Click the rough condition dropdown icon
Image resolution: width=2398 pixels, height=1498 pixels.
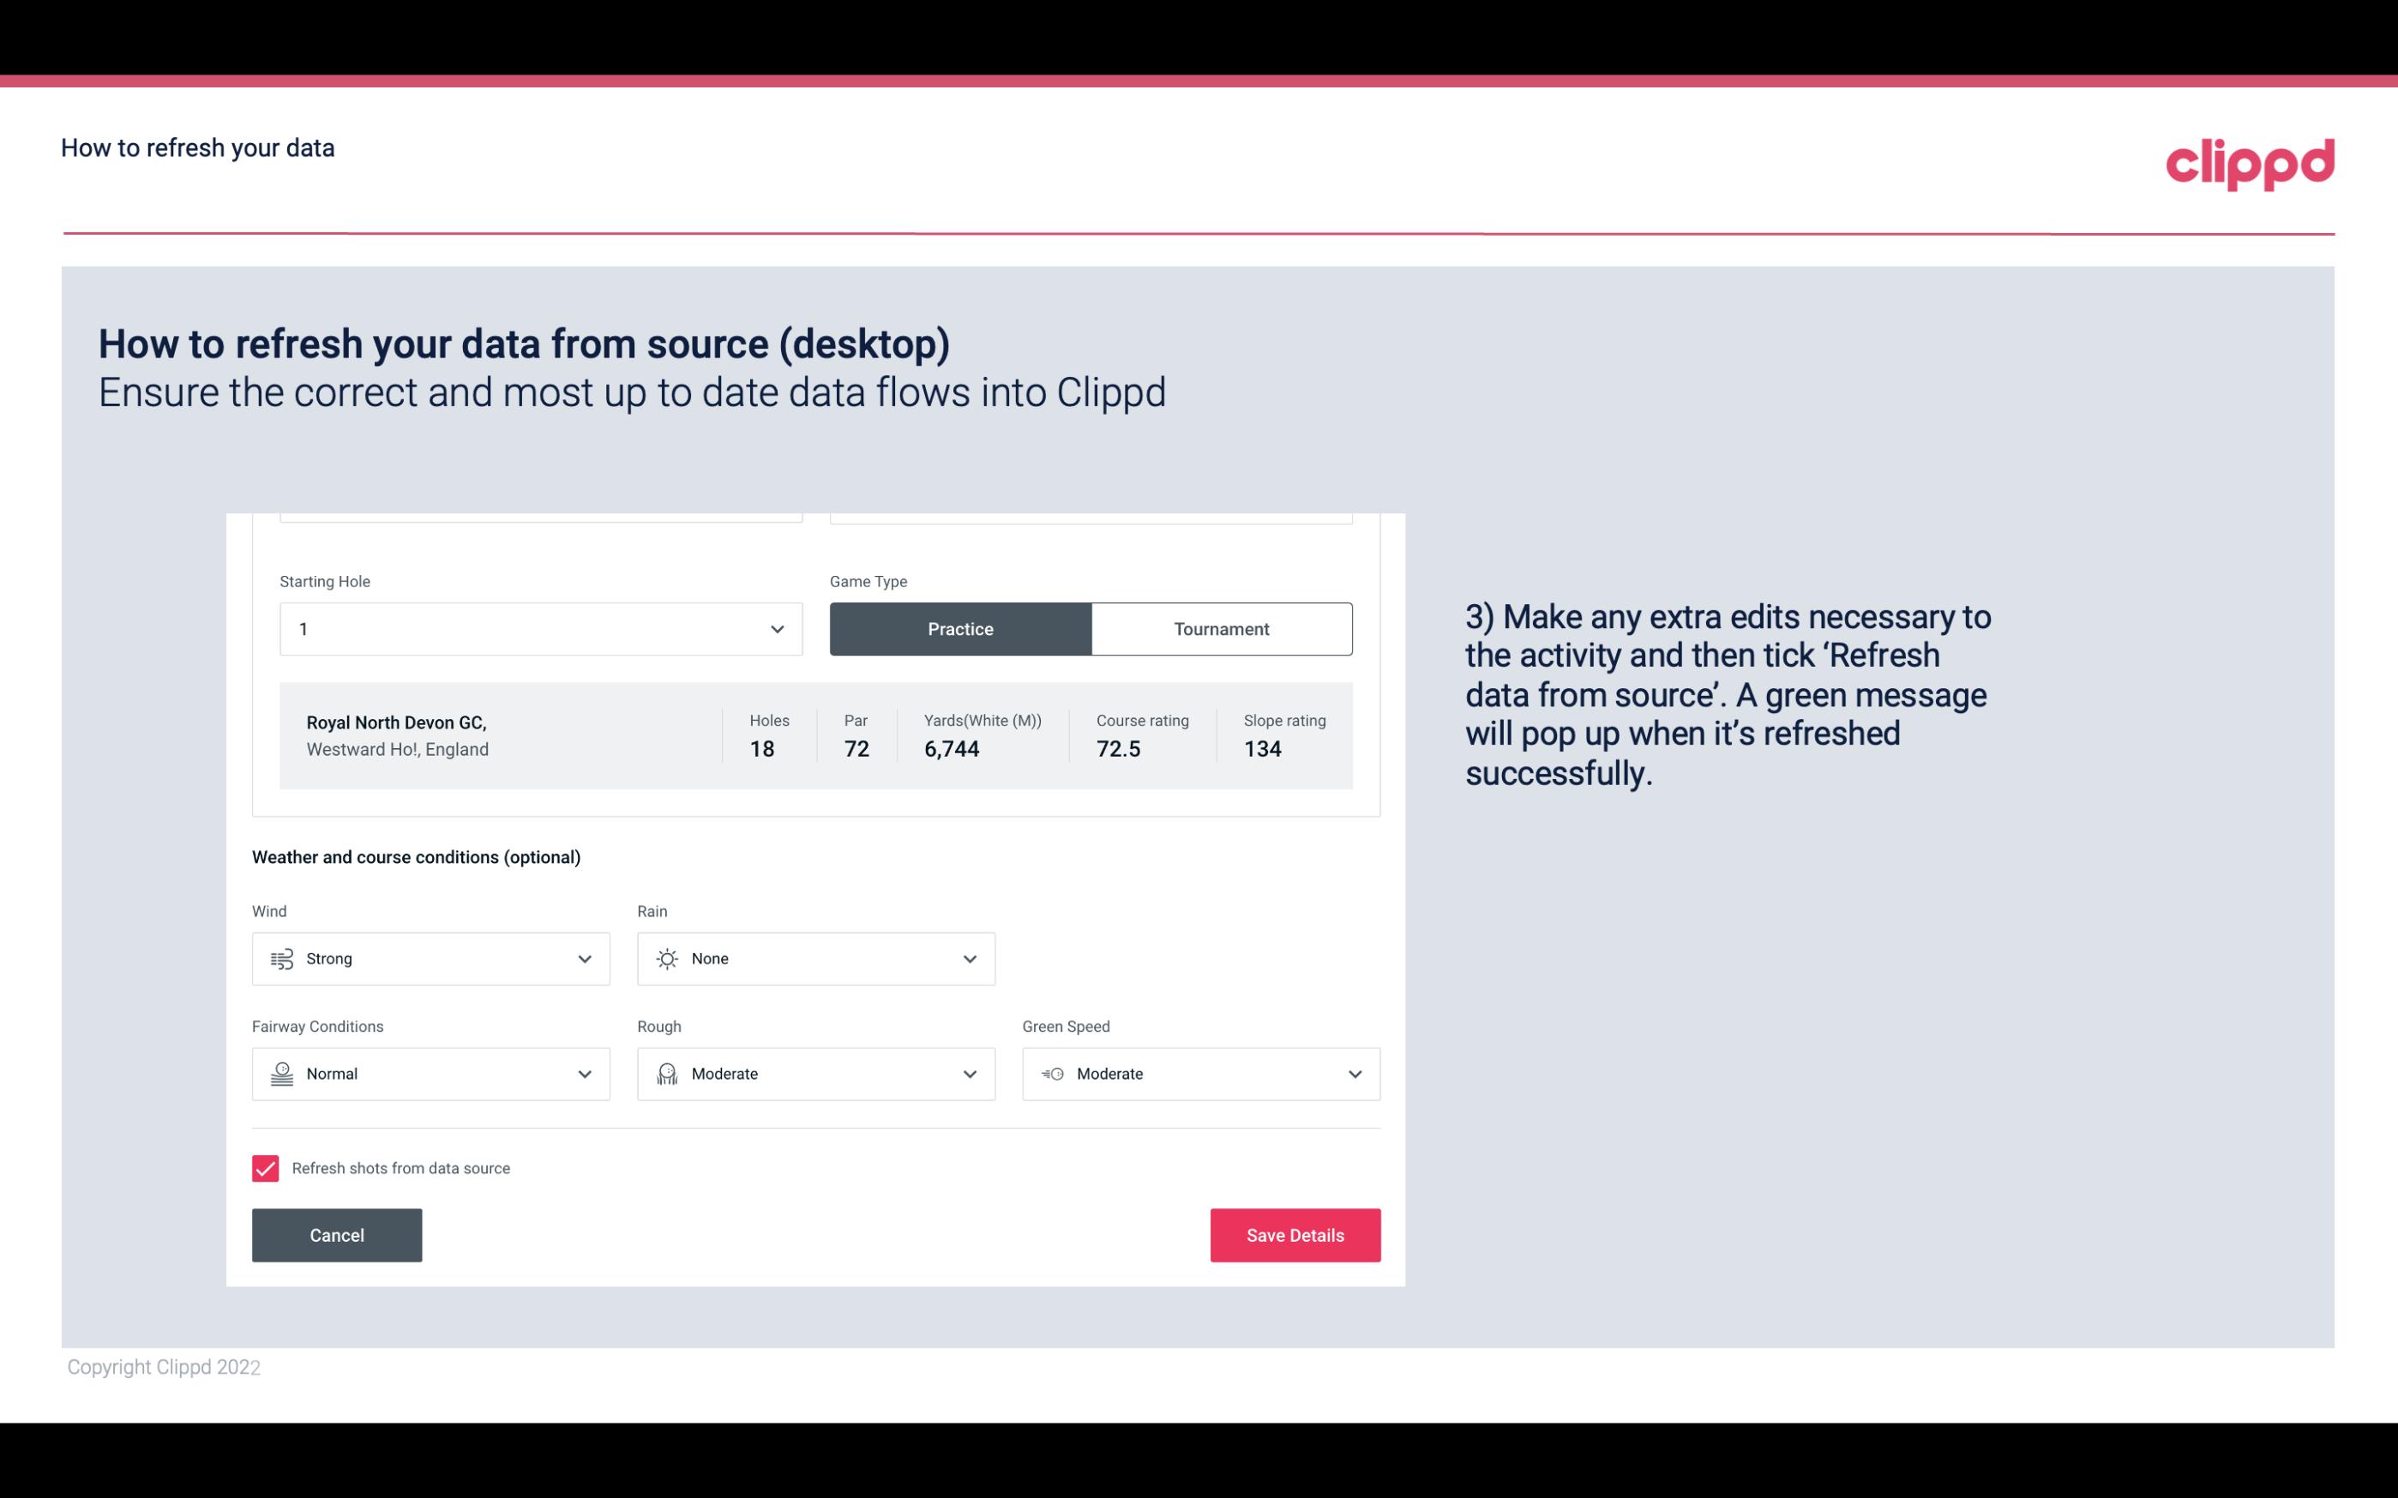pos(967,1074)
